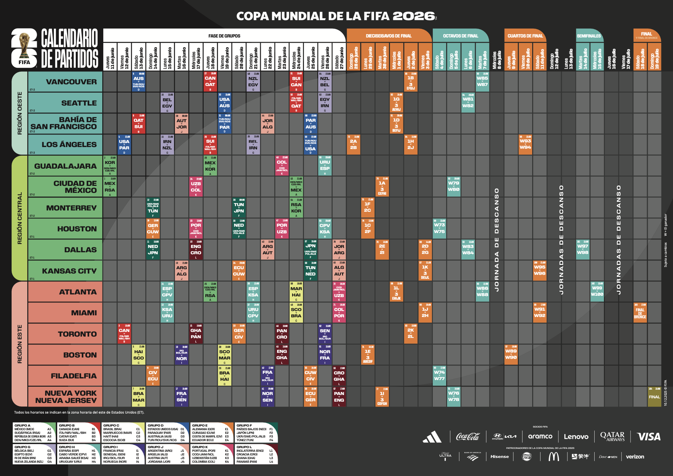Click the Visa sponsor logo
Screen dimensions: 673x476
pos(648,436)
